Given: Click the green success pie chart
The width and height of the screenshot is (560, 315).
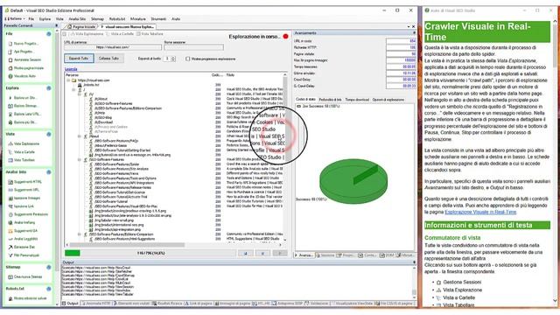Looking at the screenshot, I should [353, 181].
